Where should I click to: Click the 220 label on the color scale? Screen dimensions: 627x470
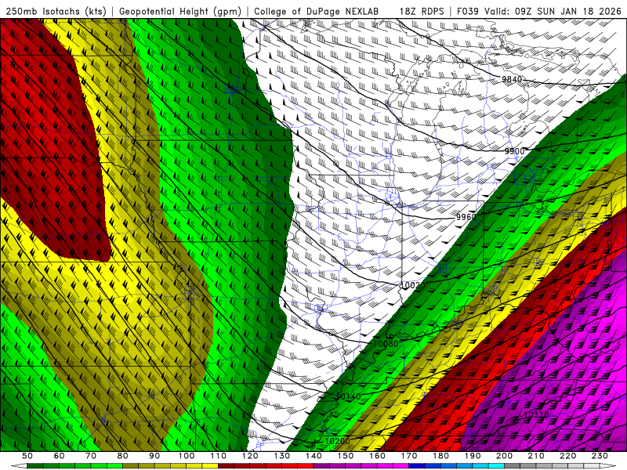(x=567, y=456)
